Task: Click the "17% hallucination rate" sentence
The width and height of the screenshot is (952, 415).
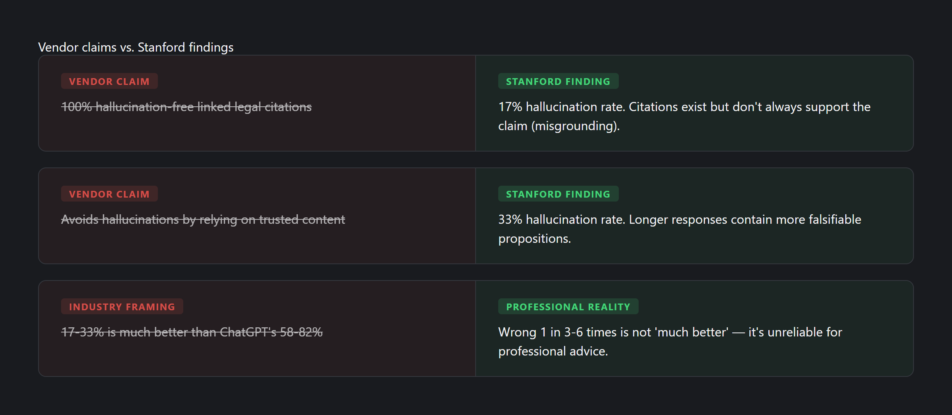Action: 561,107
